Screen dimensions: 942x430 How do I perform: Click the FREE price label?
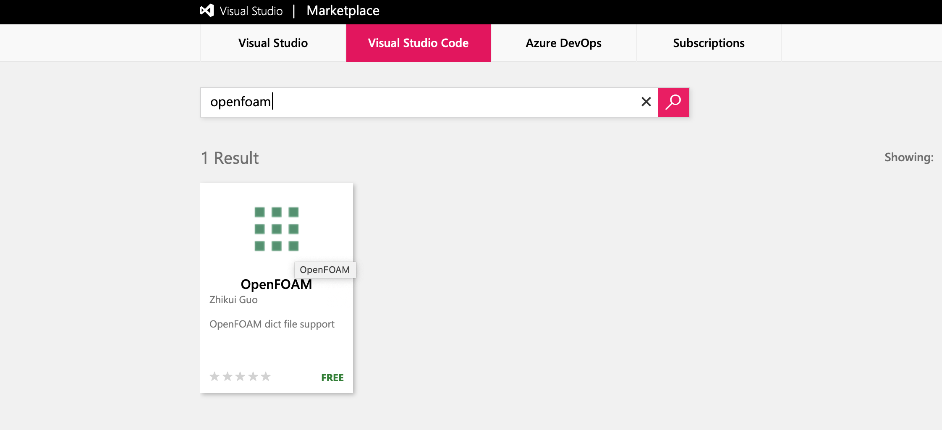[332, 378]
